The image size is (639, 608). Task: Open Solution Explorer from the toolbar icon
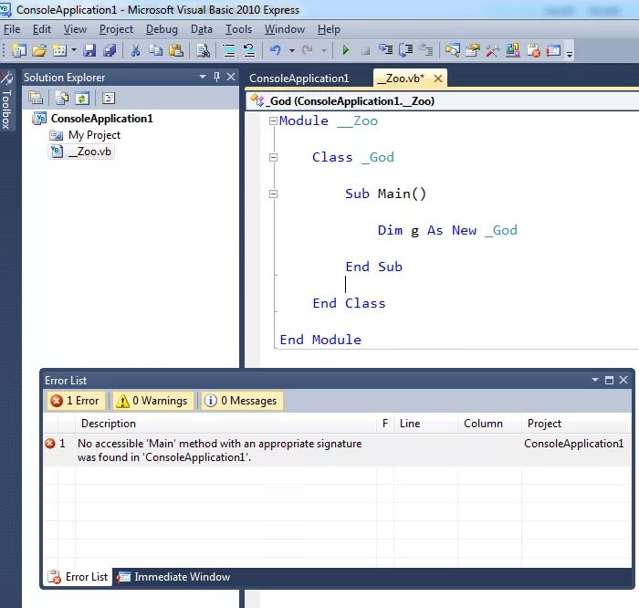coord(453,50)
